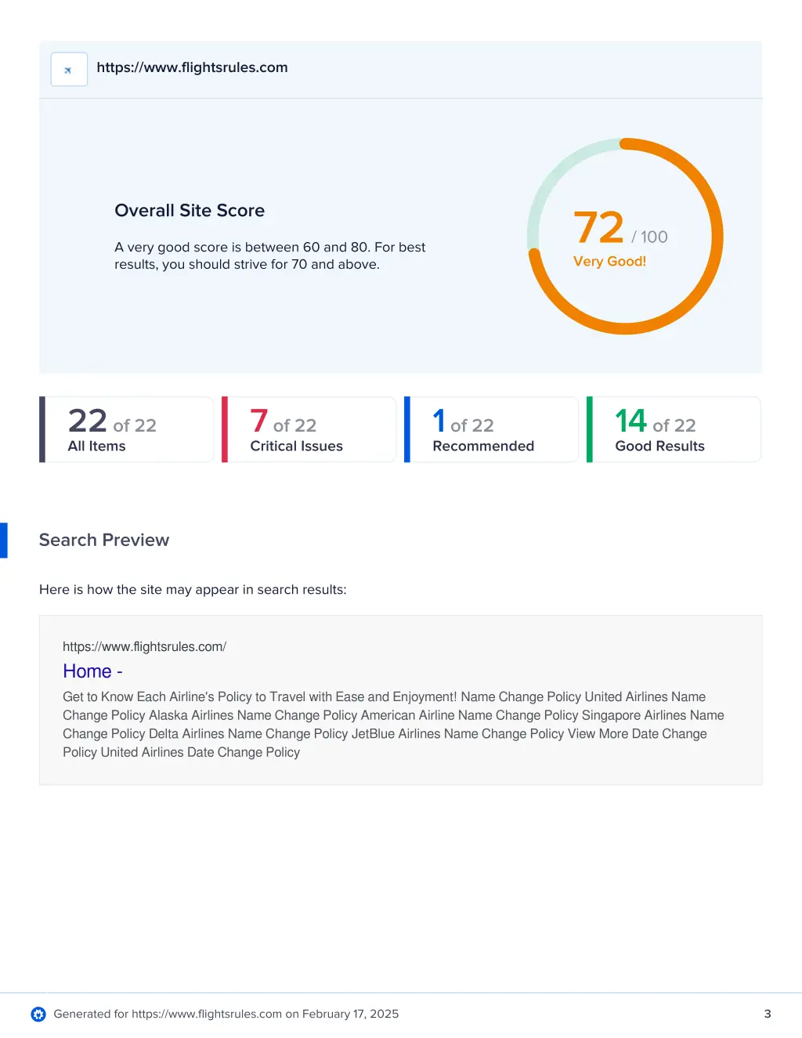Click the green 14 good results count
The image size is (802, 1038).
pos(630,421)
